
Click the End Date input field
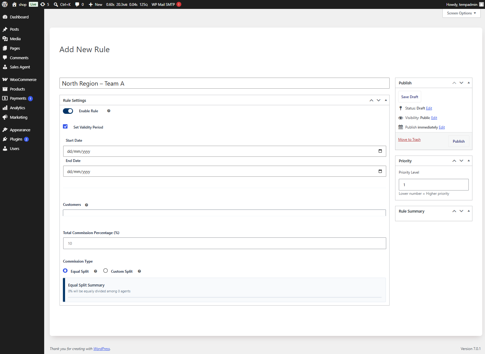(x=225, y=171)
